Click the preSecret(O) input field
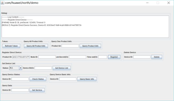Image resolution: width=174 pixels, height=101 pixels. 77,57
